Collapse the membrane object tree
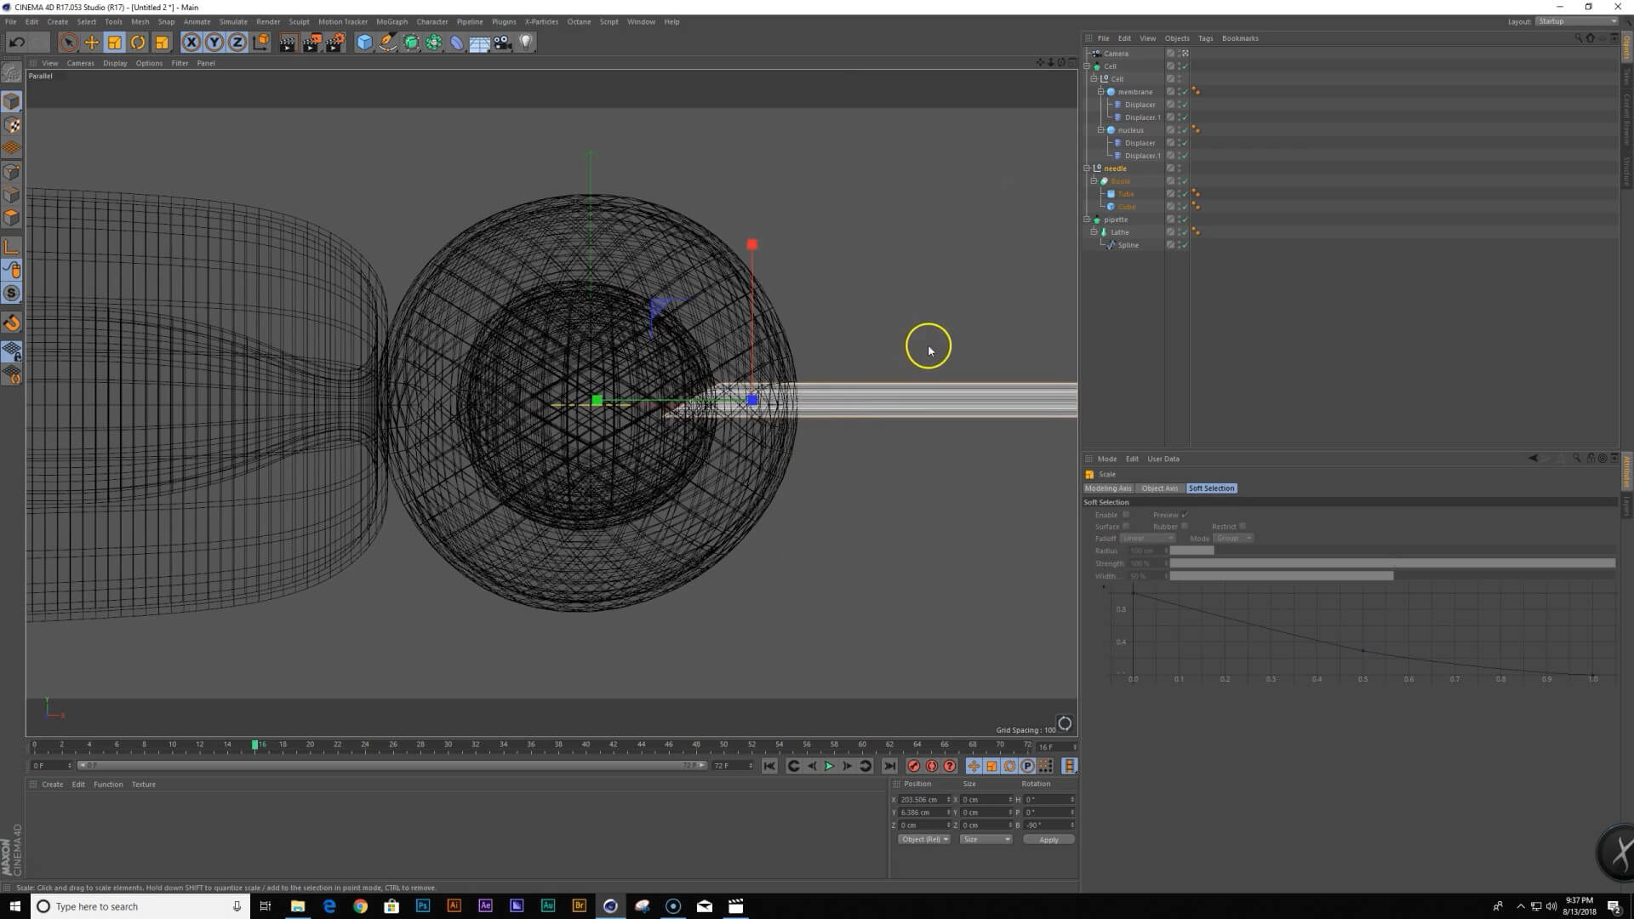The image size is (1634, 919). click(x=1100, y=92)
